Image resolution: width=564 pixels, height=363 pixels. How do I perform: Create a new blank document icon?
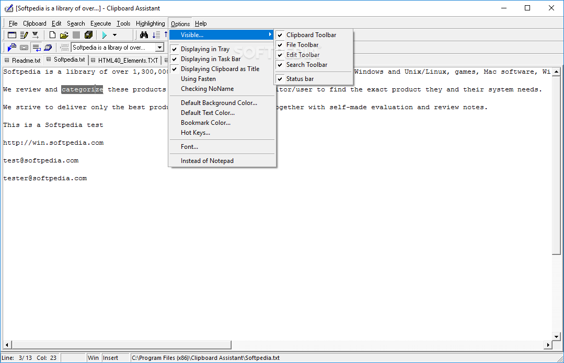[52, 35]
